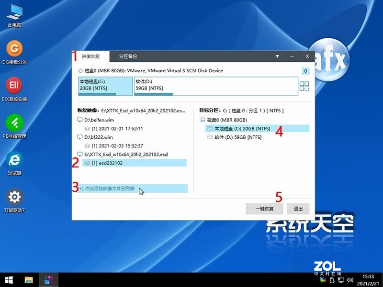Image resolution: width=383 pixels, height=287 pixels.
Task: Close the restore tool window
Action: [x=307, y=56]
